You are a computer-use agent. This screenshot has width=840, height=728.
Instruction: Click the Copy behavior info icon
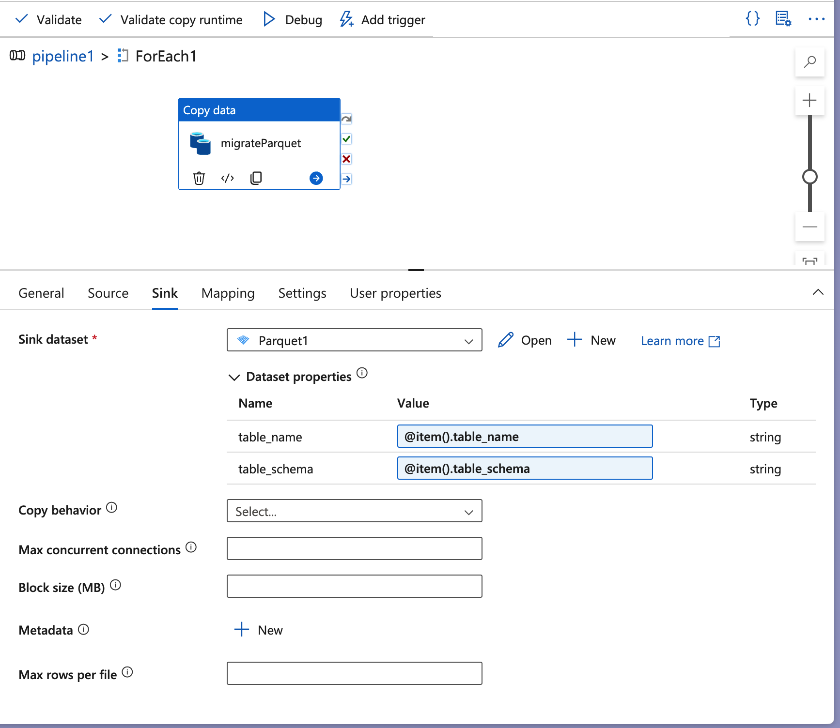click(x=112, y=507)
